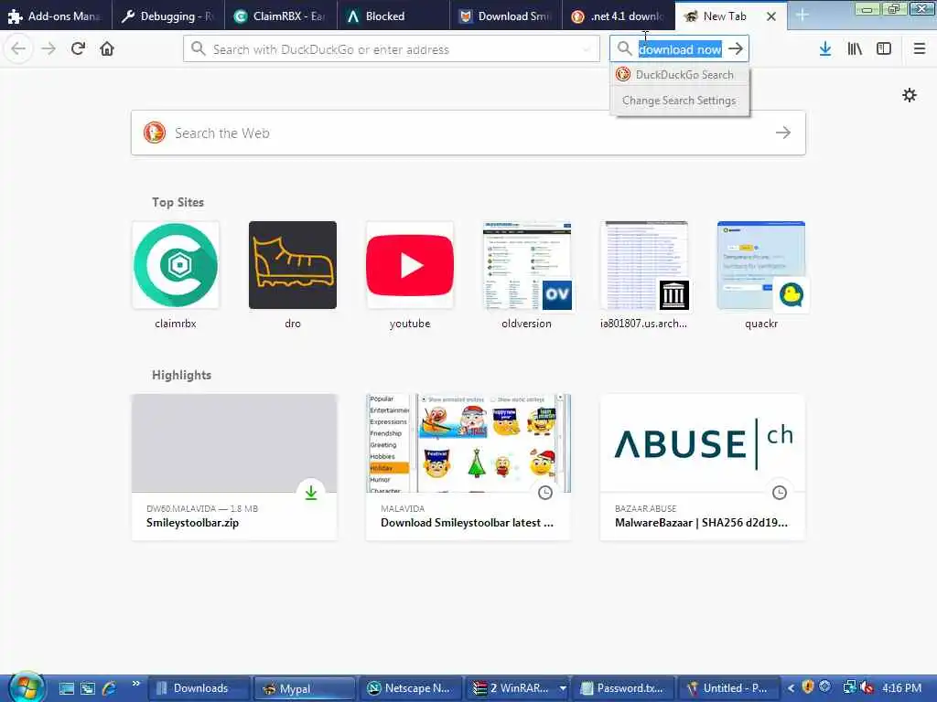
Task: Click the arrow in Search the Web box
Action: (x=783, y=133)
